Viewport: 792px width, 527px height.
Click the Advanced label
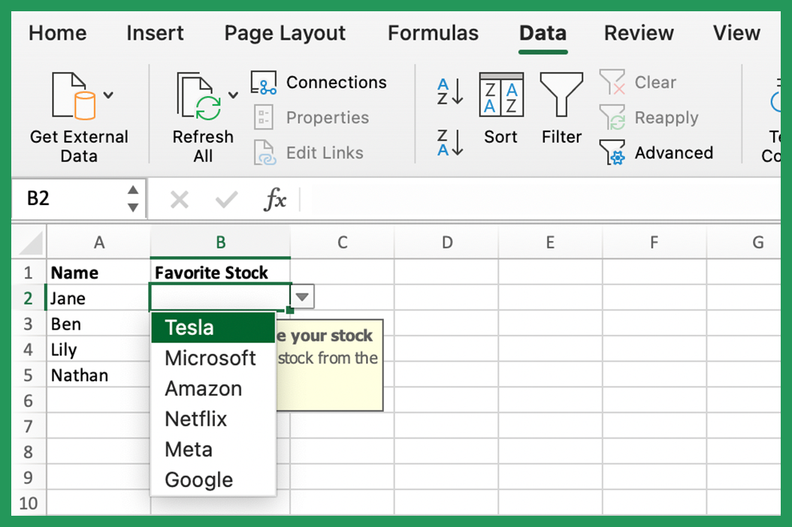point(674,152)
